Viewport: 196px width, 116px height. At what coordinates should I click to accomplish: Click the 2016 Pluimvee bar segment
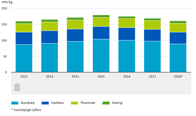click(x=126, y=23)
